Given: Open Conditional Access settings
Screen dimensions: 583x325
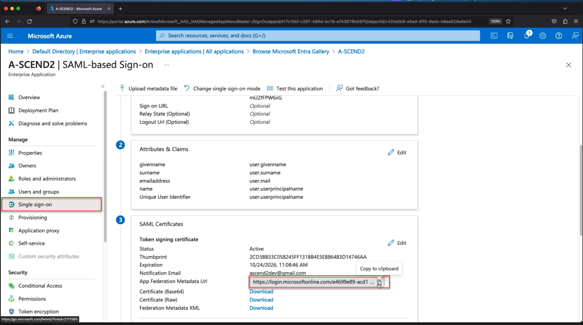Looking at the screenshot, I should pyautogui.click(x=40, y=285).
